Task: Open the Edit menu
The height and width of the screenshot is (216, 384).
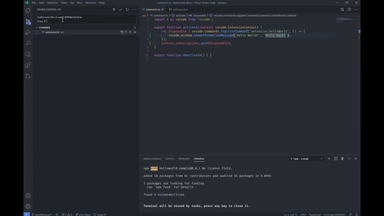Action: [x=41, y=2]
